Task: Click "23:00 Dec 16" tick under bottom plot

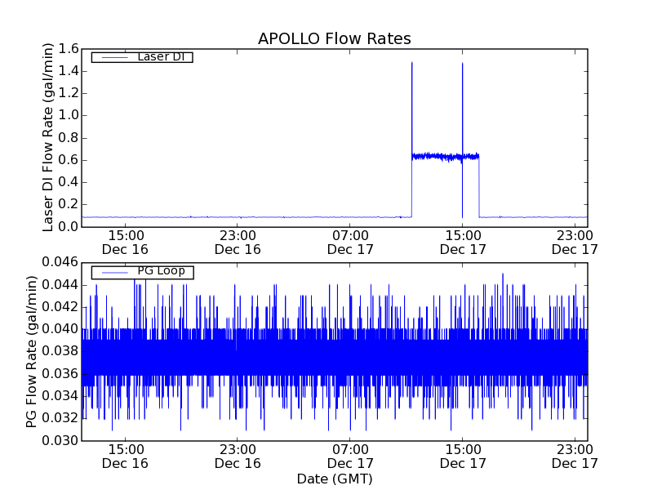Action: click(x=238, y=456)
